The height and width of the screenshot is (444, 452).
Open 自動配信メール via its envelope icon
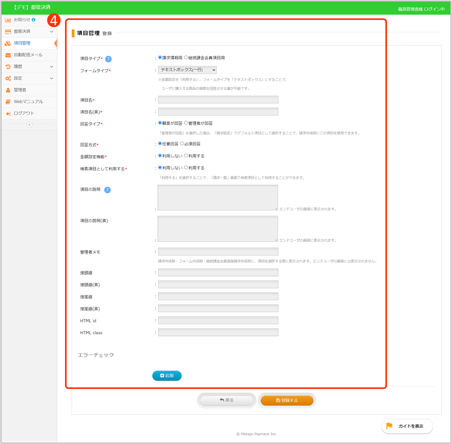click(8, 55)
